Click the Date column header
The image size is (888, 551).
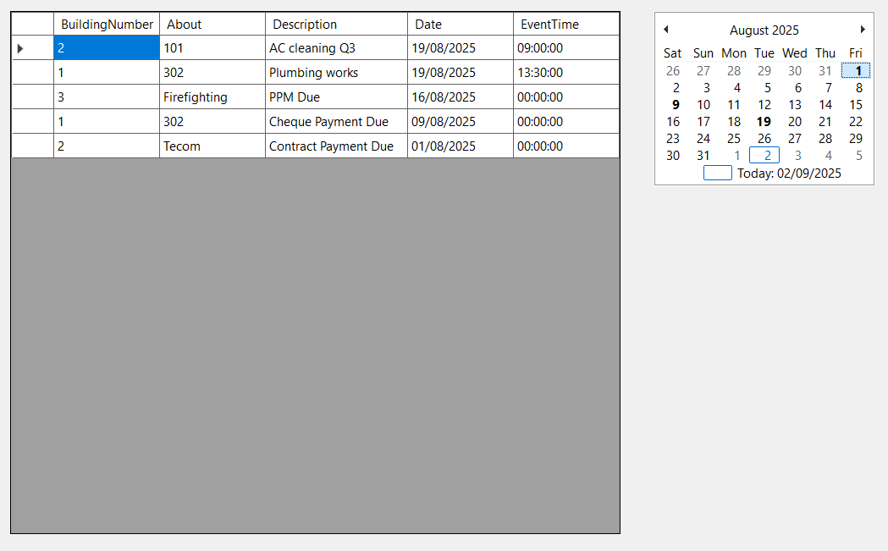click(x=461, y=25)
